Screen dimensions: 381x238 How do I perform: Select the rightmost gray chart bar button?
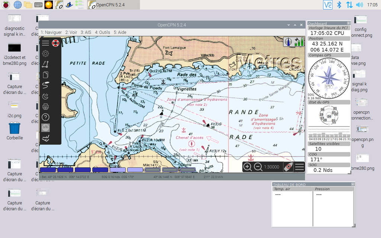(188, 170)
